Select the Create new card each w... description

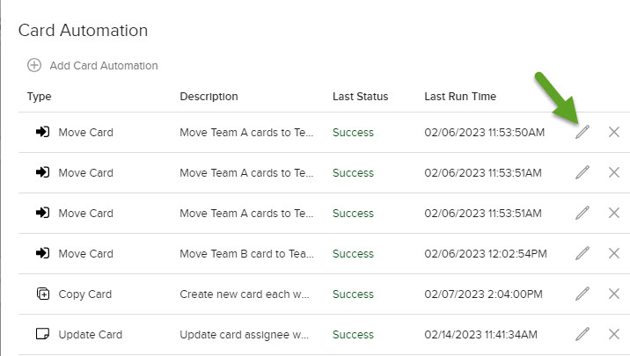[245, 294]
